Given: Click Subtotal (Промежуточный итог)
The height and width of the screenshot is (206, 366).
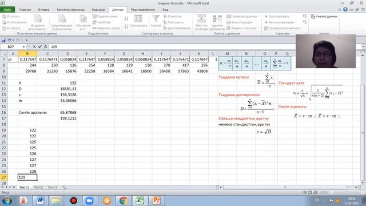Looking at the screenshot, I should (283, 28).
